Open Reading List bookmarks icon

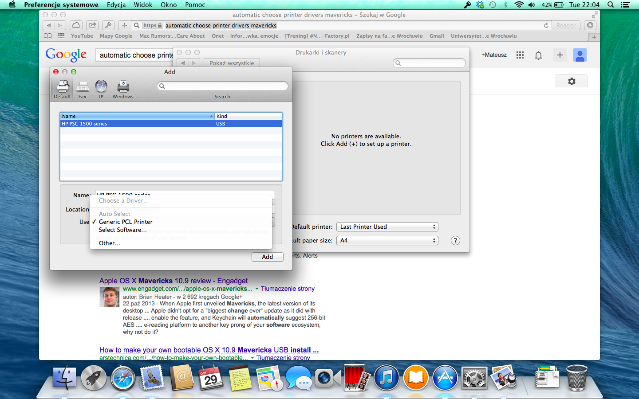[48, 36]
